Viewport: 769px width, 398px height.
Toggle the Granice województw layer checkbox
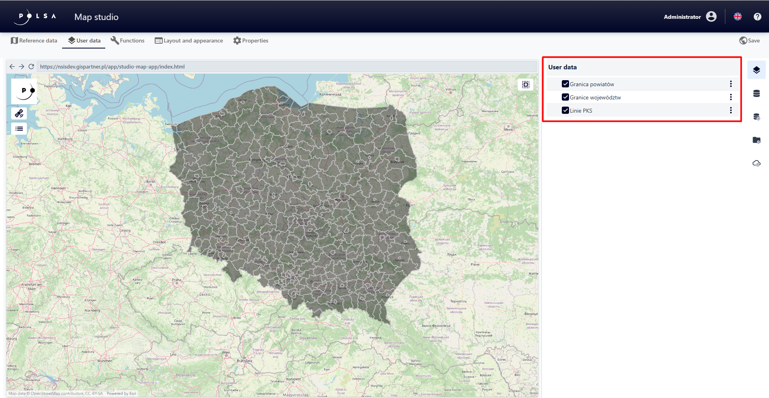[565, 97]
